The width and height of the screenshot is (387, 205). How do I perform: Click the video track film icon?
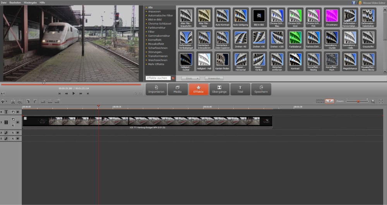[6, 122]
